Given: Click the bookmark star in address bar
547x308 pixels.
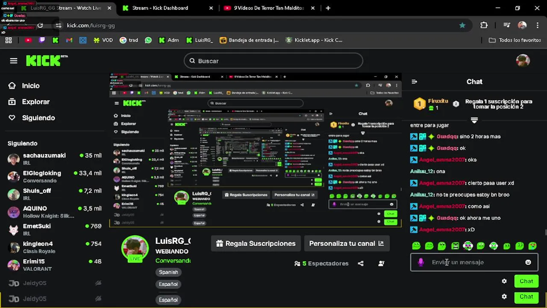Looking at the screenshot, I should [462, 25].
